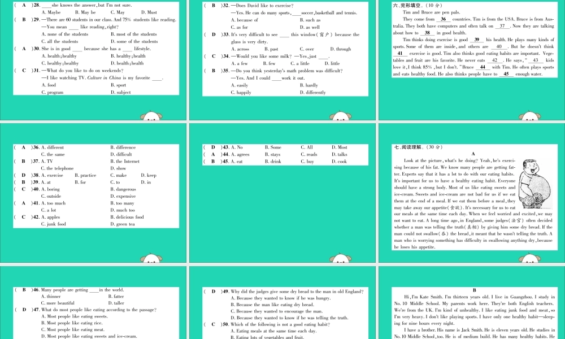Click option 'C. outside' in item 40
Image resolution: width=565 pixels, height=339 pixels.
(x=51, y=197)
